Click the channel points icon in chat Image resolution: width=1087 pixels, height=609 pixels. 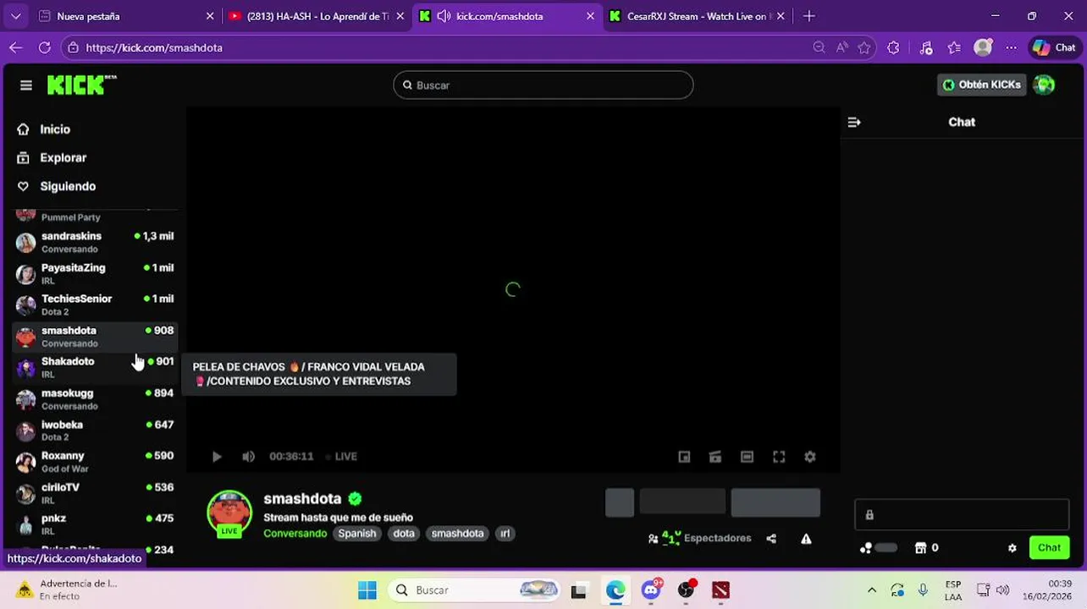tap(866, 548)
